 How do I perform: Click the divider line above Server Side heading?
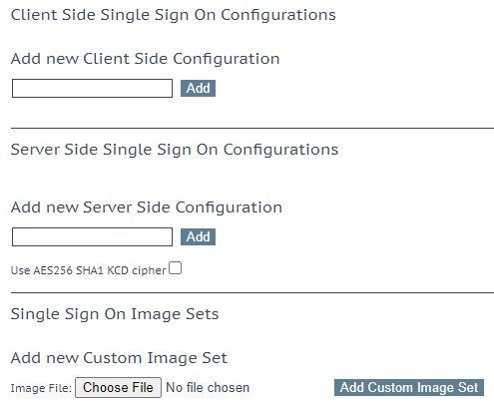coord(252,128)
